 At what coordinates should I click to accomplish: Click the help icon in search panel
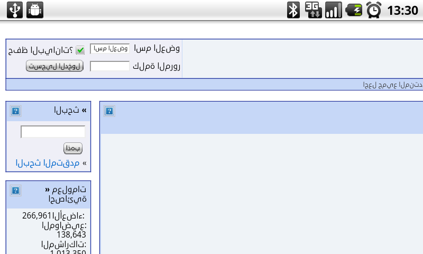[16, 111]
